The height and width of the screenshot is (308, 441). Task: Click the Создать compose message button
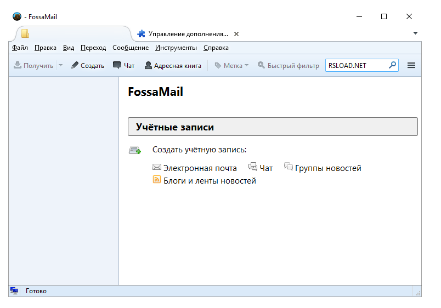88,66
